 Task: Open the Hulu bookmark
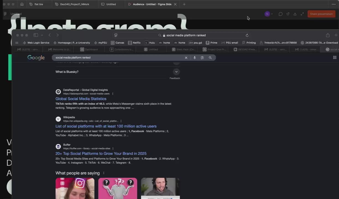click(x=150, y=43)
